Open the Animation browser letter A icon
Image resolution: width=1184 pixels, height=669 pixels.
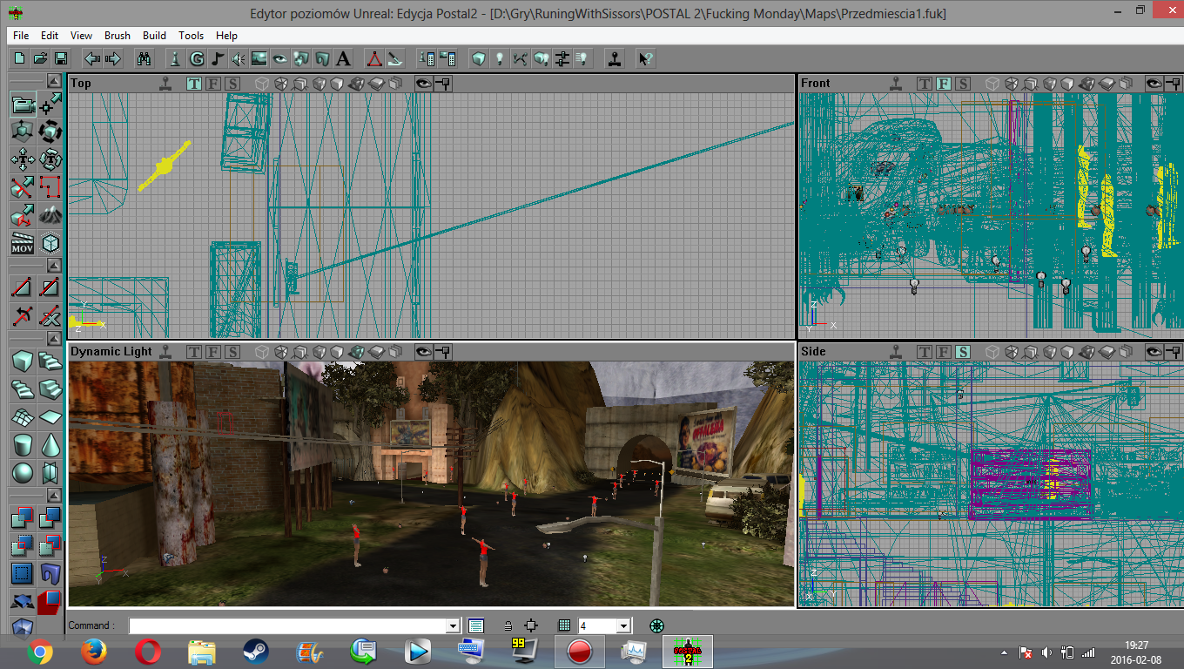tap(343, 58)
